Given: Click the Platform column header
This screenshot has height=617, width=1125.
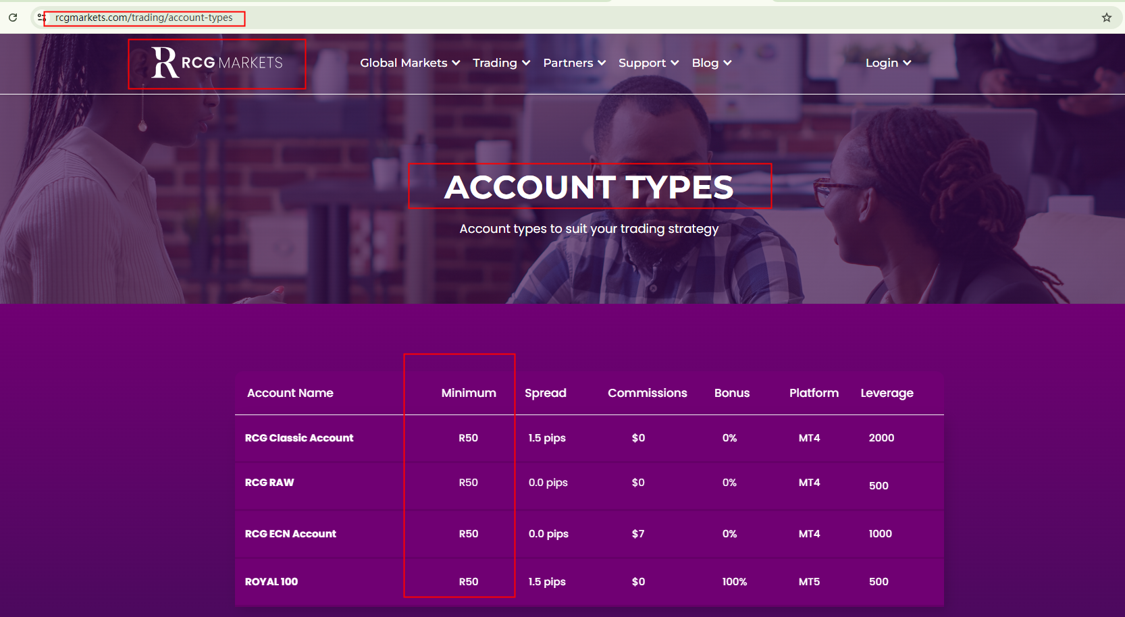Looking at the screenshot, I should click(x=814, y=393).
